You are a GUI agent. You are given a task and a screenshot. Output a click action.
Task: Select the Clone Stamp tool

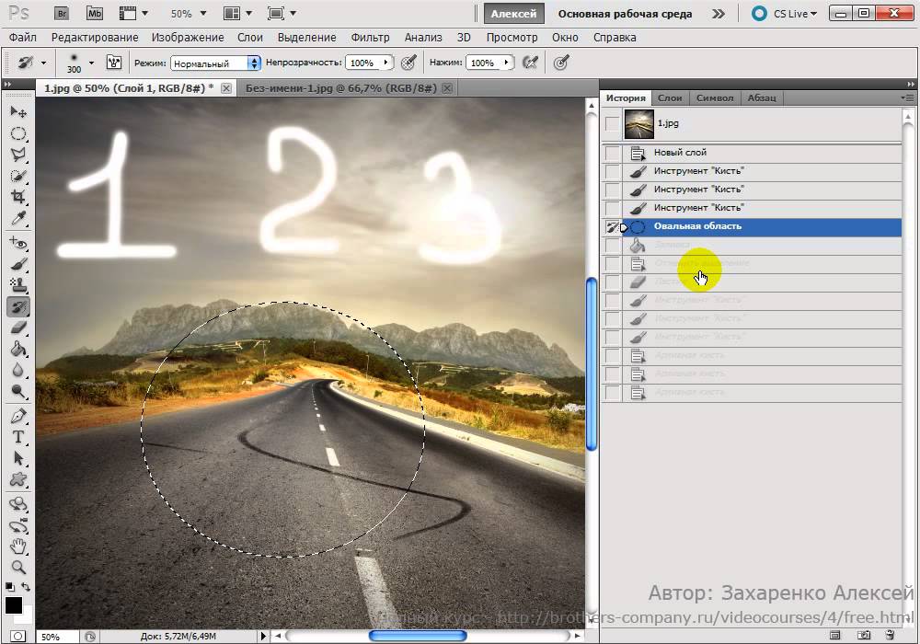[18, 285]
